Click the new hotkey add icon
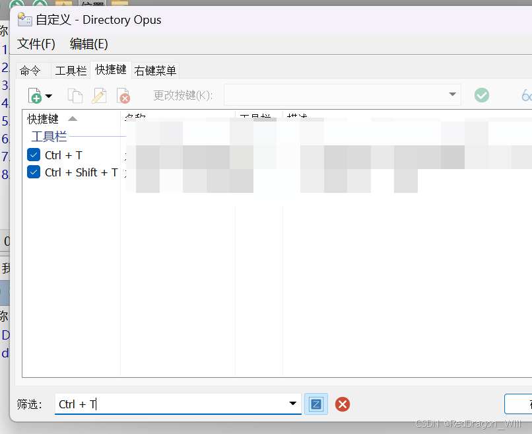The image size is (532, 434). pyautogui.click(x=34, y=95)
